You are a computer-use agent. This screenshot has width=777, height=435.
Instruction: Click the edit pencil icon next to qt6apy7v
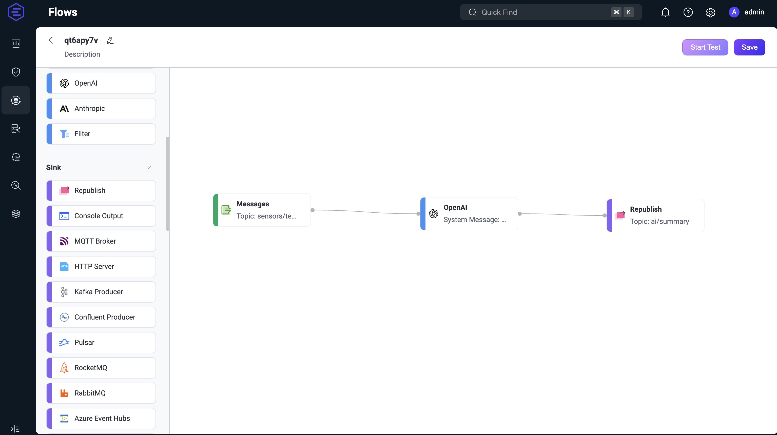[x=110, y=41]
